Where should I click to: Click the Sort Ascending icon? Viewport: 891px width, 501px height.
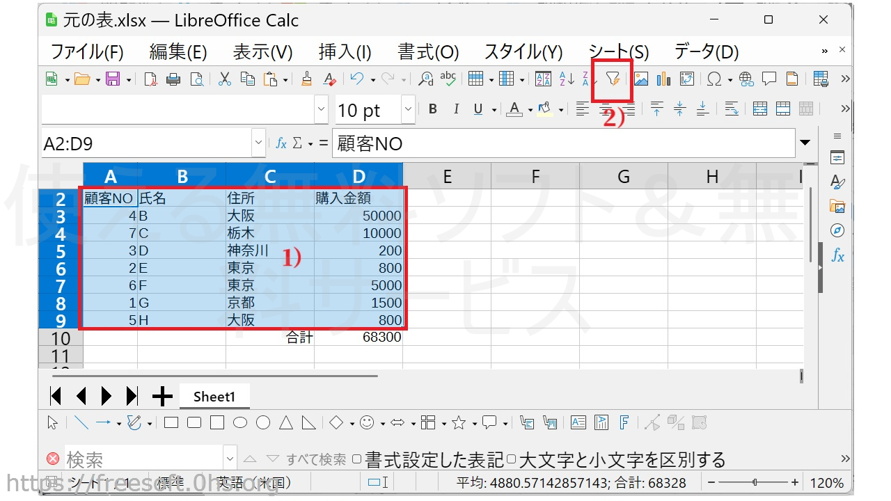point(567,79)
